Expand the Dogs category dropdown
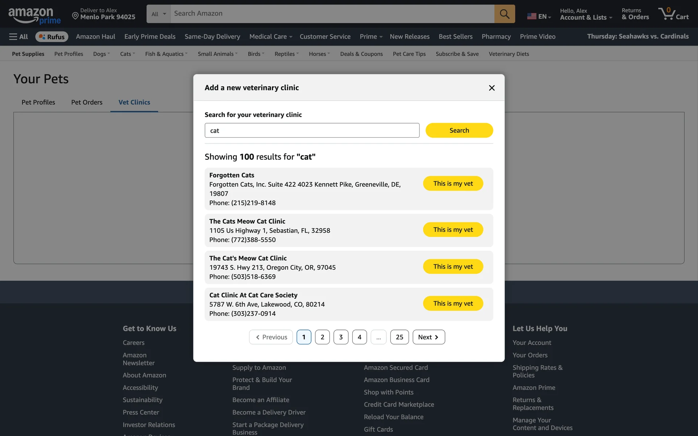698x436 pixels. tap(101, 54)
